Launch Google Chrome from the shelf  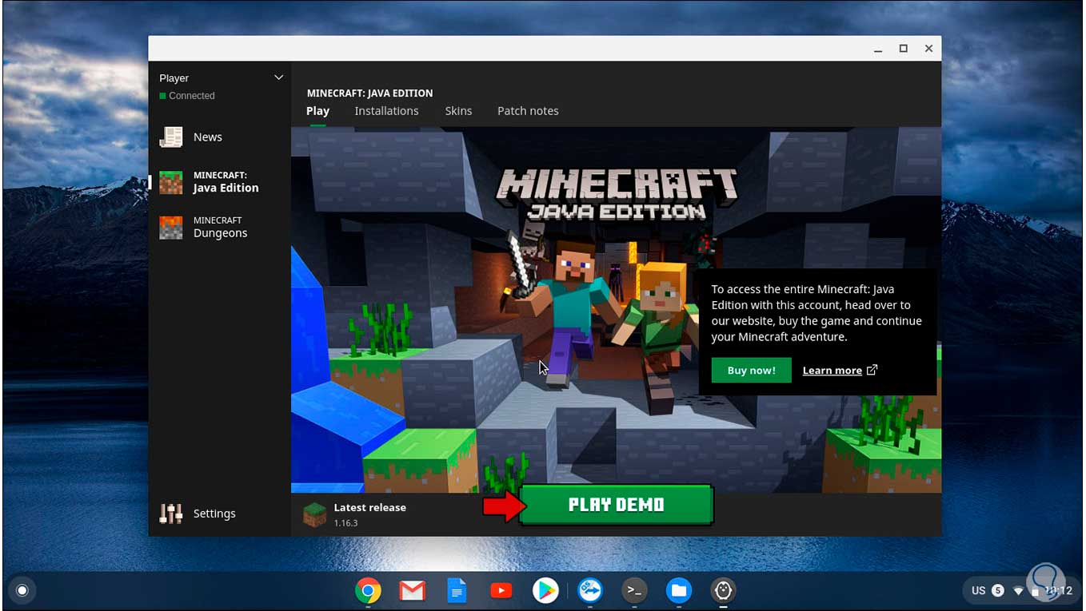tap(368, 591)
